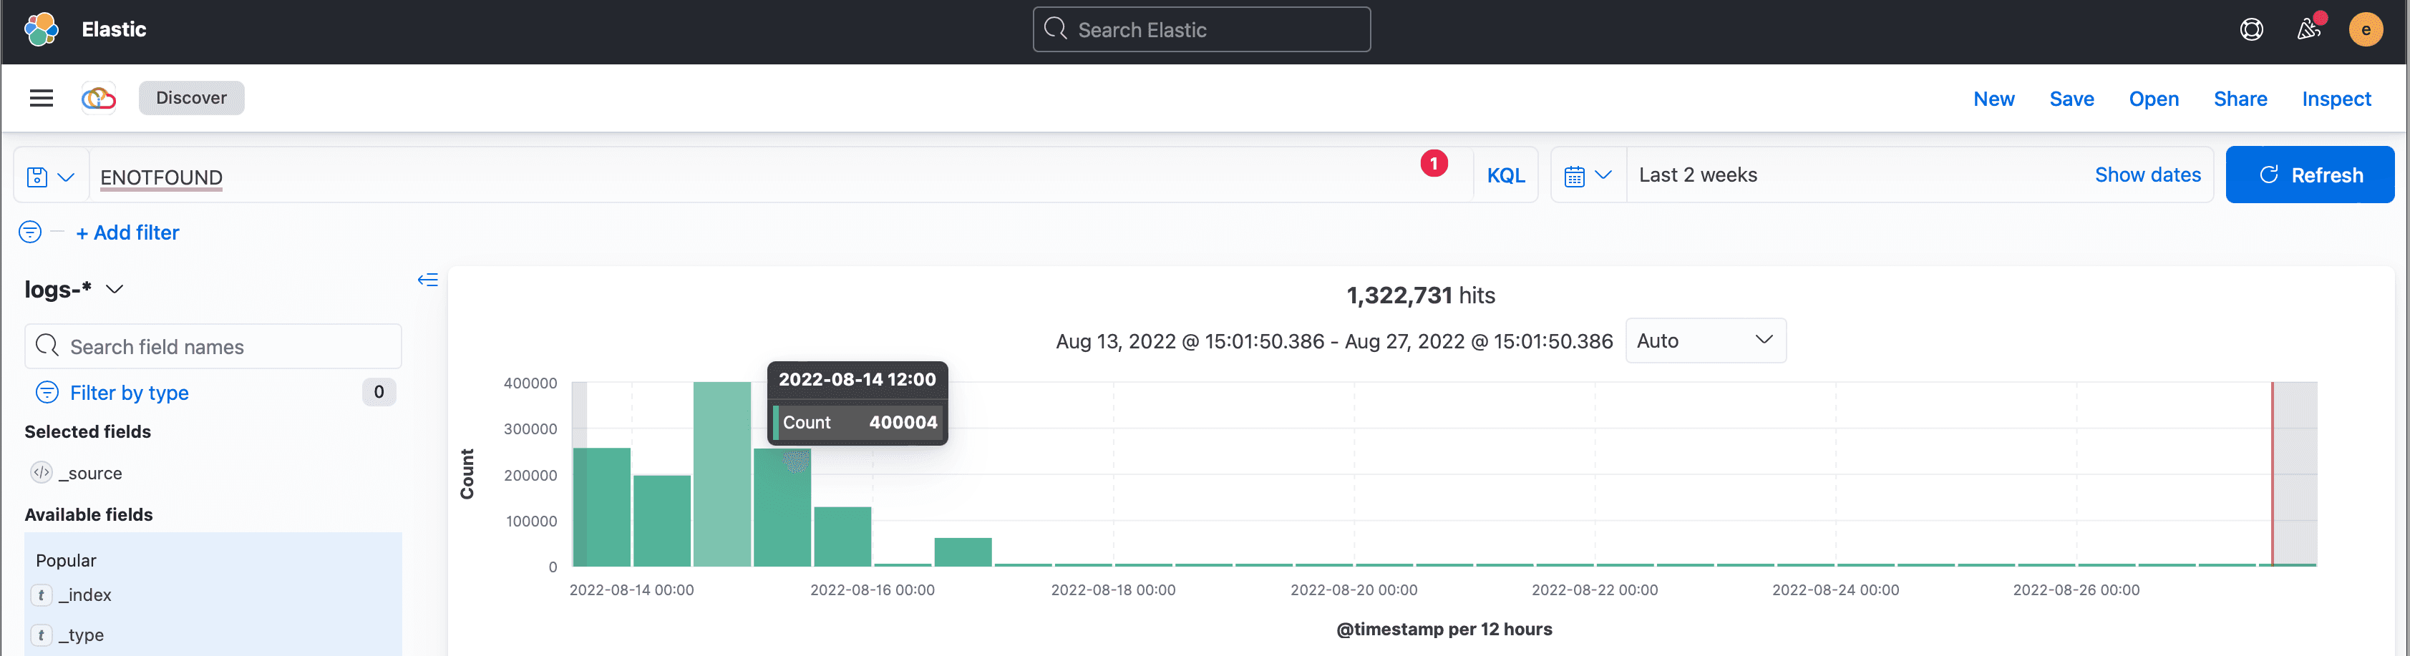Screen dimensions: 2410x656
Task: Open the user avatar menu
Action: (2365, 30)
